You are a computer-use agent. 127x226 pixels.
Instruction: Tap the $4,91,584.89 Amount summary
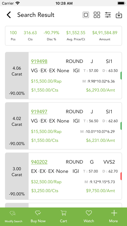tap(105, 36)
